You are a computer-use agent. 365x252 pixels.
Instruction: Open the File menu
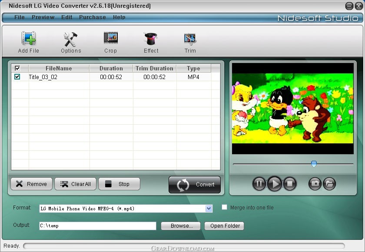click(19, 17)
